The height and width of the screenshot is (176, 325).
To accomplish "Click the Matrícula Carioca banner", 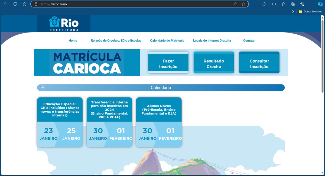I will click(x=87, y=63).
